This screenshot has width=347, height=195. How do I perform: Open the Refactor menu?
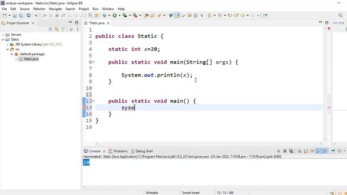(x=39, y=9)
